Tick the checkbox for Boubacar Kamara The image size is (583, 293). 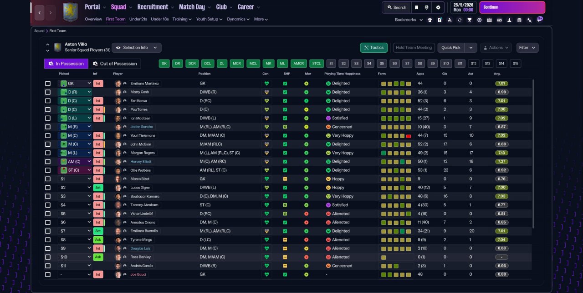coord(48,196)
